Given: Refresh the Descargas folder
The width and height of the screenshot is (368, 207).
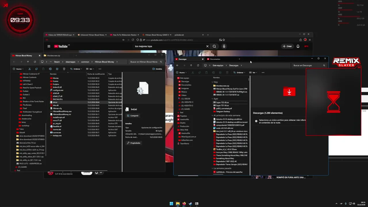Looking at the screenshot, I should 198,65.
